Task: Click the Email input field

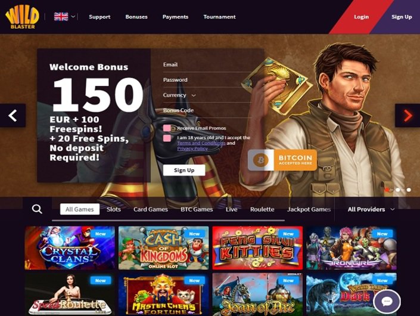Action: coord(207,65)
